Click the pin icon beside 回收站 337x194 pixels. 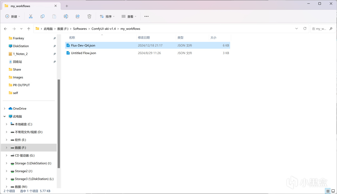[54, 62]
